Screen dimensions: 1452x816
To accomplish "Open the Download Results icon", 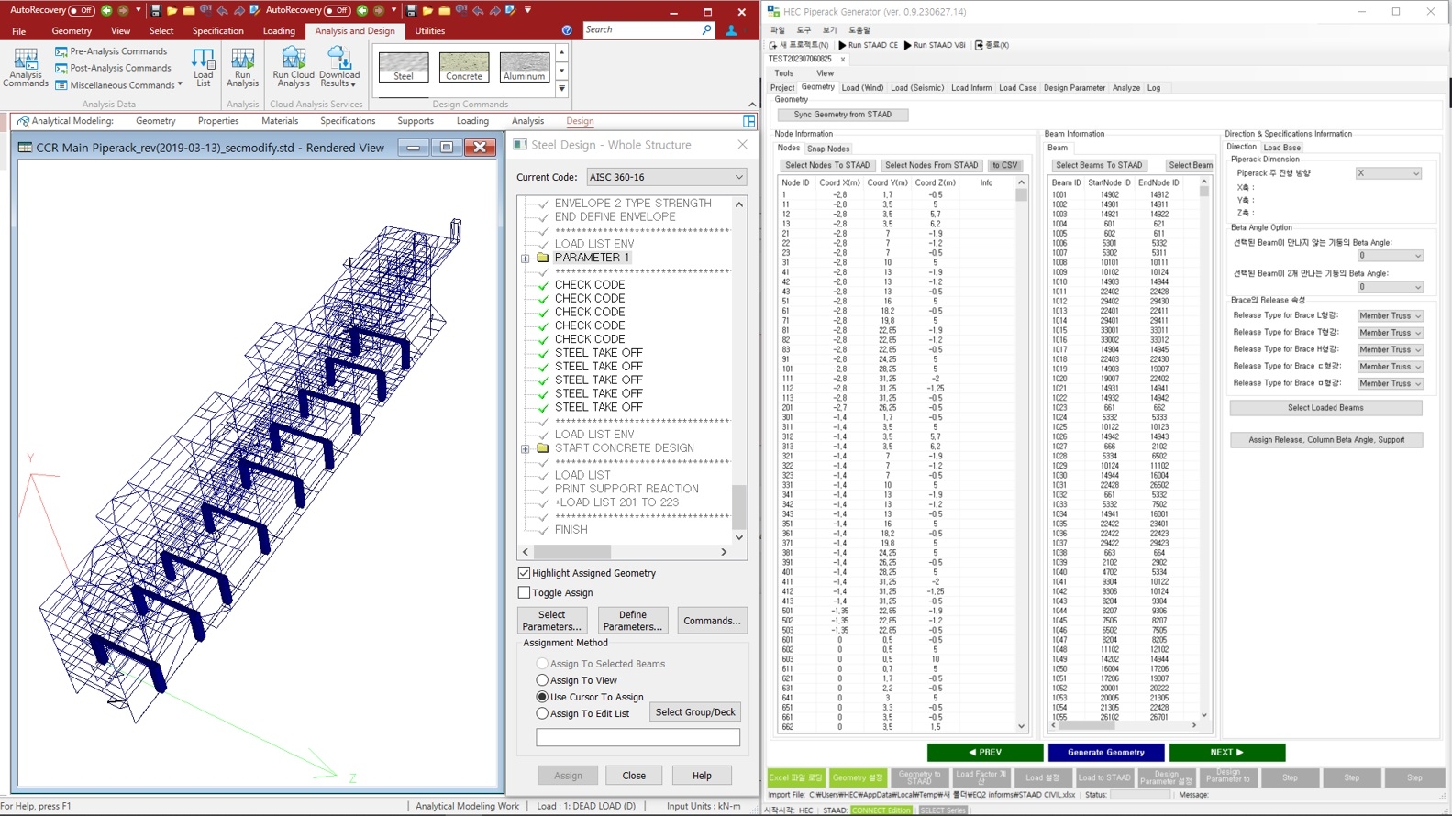I will (339, 67).
